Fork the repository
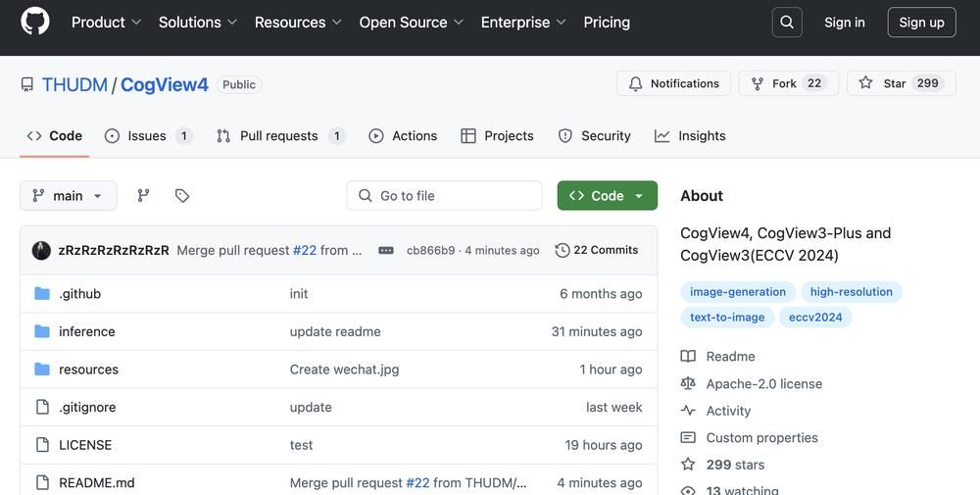This screenshot has width=980, height=495. (x=773, y=83)
